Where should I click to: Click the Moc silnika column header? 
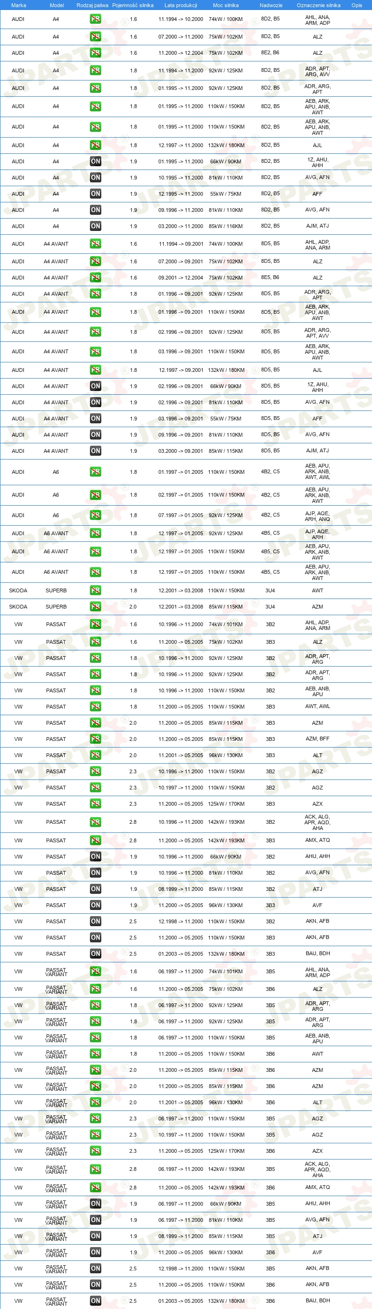click(x=226, y=5)
